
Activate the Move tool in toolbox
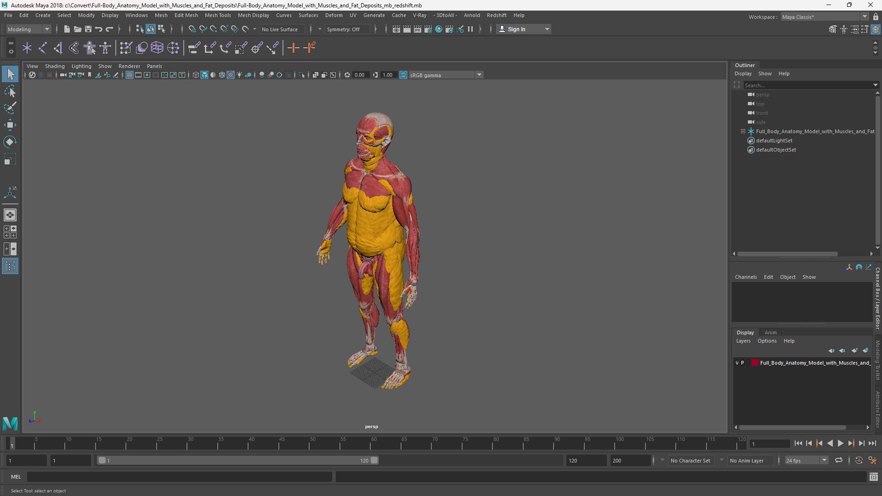click(10, 125)
